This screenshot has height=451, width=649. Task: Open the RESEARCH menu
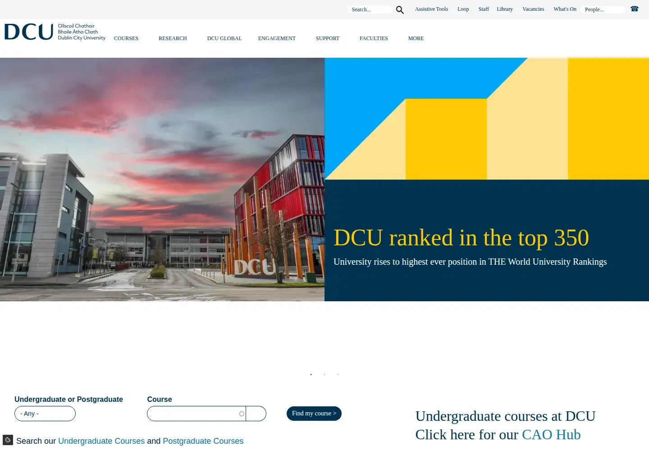[x=173, y=38]
